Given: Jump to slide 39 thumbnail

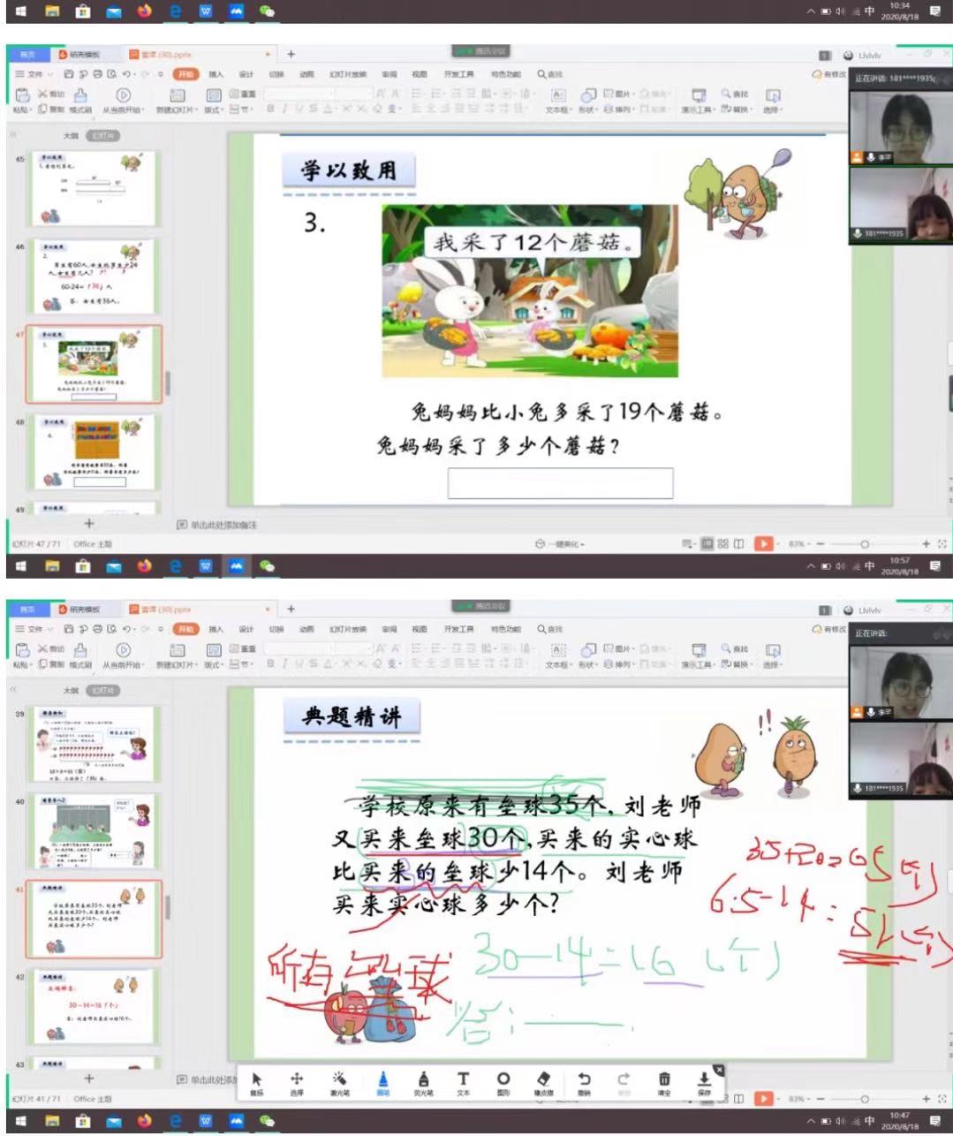Looking at the screenshot, I should coord(94,743).
